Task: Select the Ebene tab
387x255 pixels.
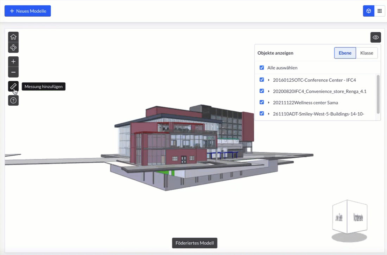Action: coord(345,53)
